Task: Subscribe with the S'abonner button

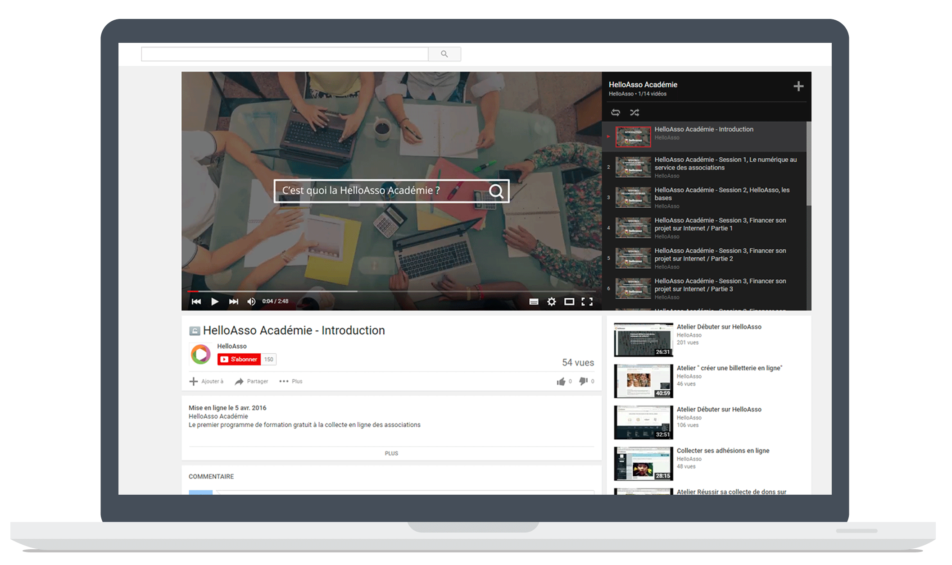Action: point(239,359)
